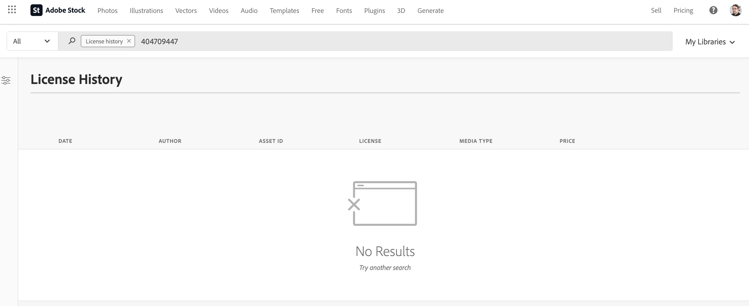Open the help question mark icon

pyautogui.click(x=713, y=10)
